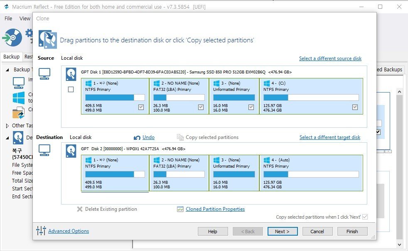Viewport: 408px width, 251px height.
Task: Click the Copy selected partitions icon
Action: point(180,137)
